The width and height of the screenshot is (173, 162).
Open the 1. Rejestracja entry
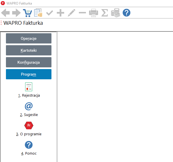click(29, 95)
